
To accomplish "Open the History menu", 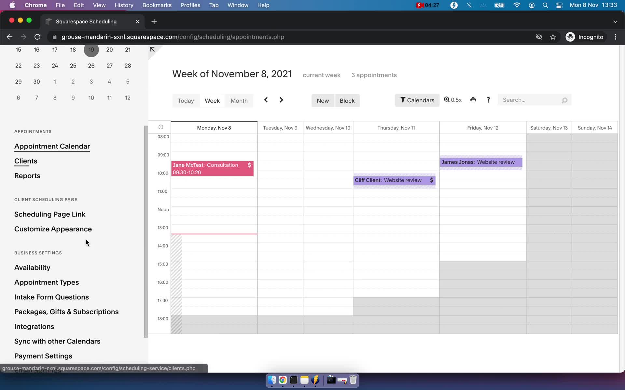I will pos(124,5).
